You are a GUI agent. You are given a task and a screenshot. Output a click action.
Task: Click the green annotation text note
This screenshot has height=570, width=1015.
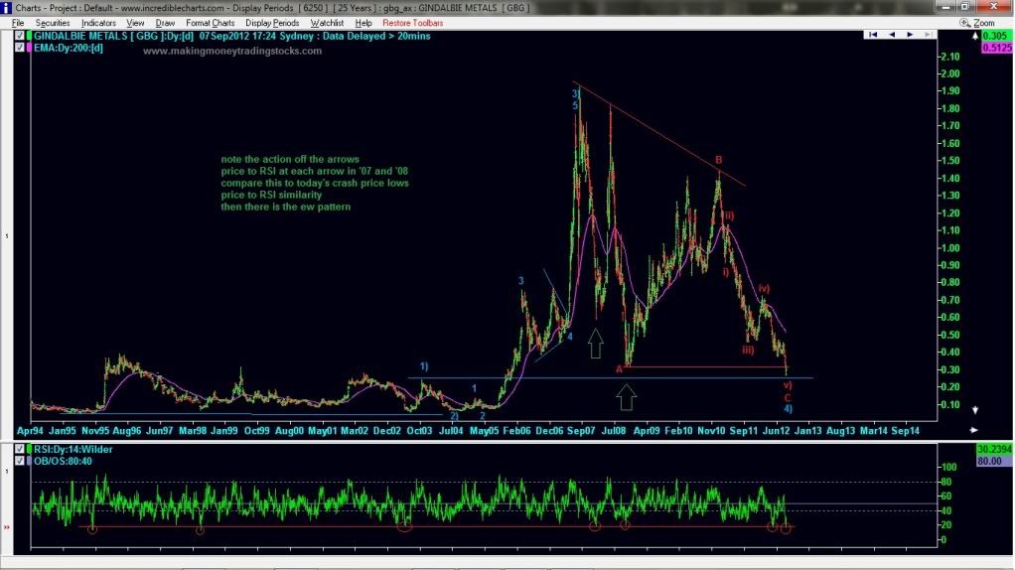click(x=315, y=183)
